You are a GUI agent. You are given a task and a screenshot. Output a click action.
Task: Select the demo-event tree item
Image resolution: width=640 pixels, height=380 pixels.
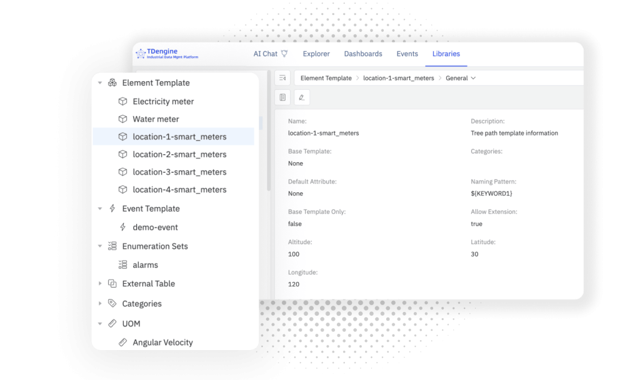(155, 228)
